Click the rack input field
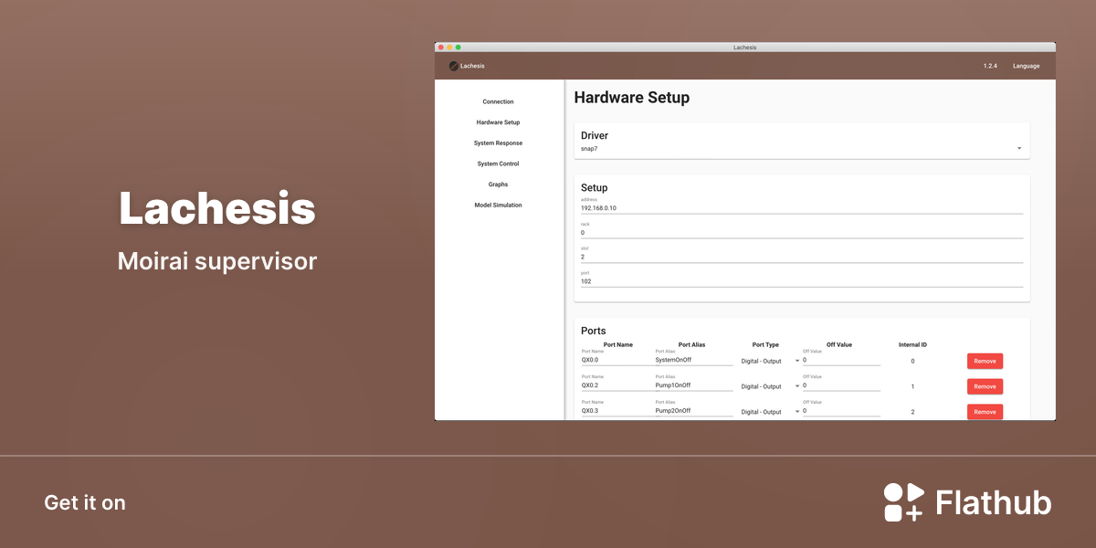Image resolution: width=1096 pixels, height=548 pixels. pyautogui.click(x=802, y=232)
